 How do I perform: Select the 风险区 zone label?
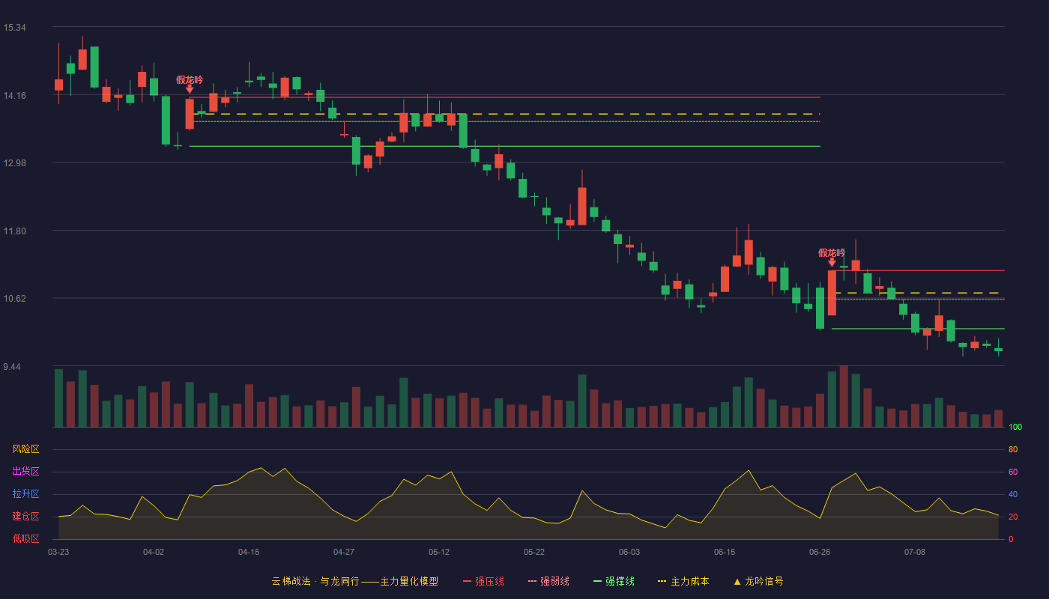(x=25, y=449)
